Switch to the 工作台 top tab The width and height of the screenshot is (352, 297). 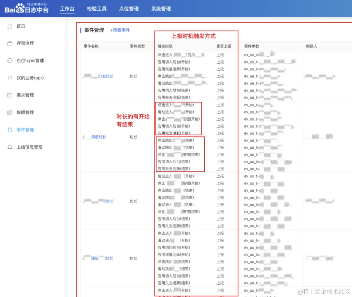[x=67, y=9]
